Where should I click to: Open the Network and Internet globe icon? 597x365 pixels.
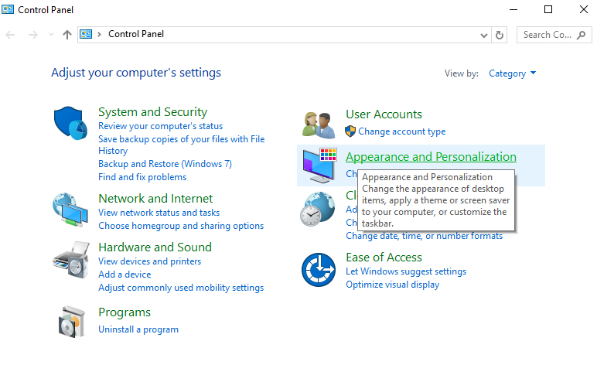(72, 211)
